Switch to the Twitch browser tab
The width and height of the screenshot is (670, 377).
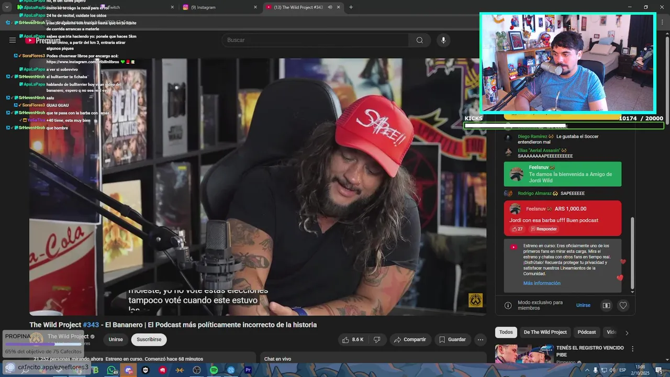[x=137, y=7]
